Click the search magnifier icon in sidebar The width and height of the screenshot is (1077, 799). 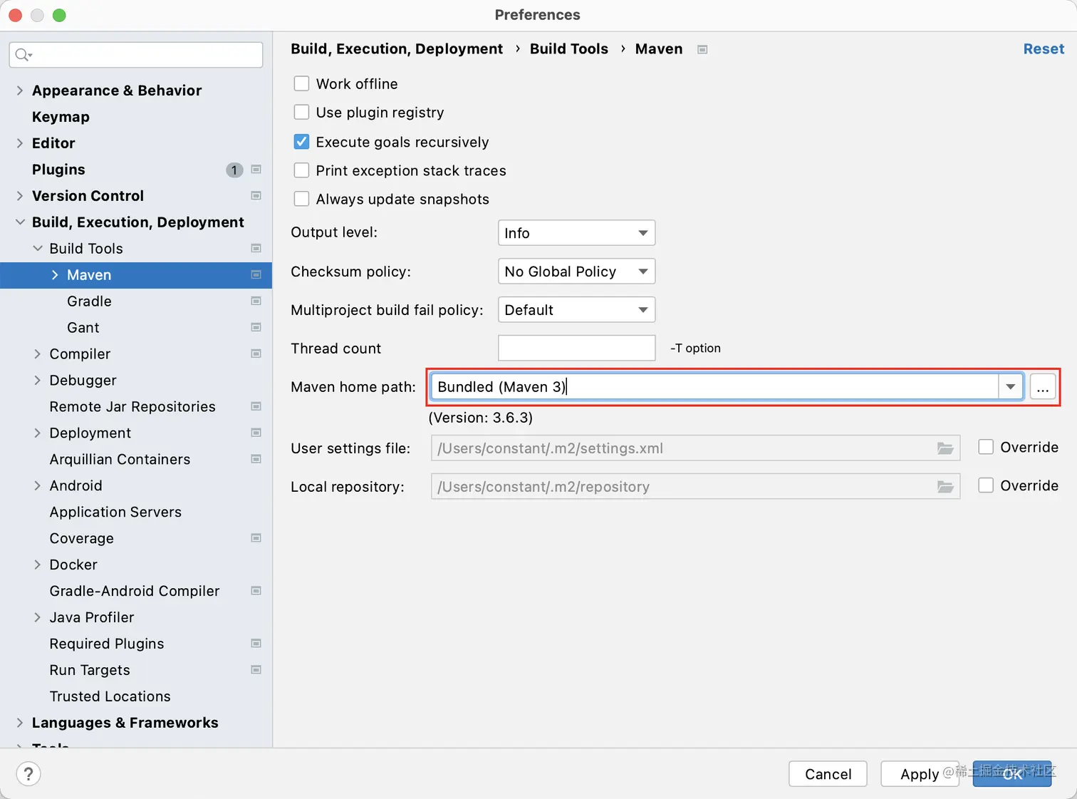pyautogui.click(x=24, y=55)
